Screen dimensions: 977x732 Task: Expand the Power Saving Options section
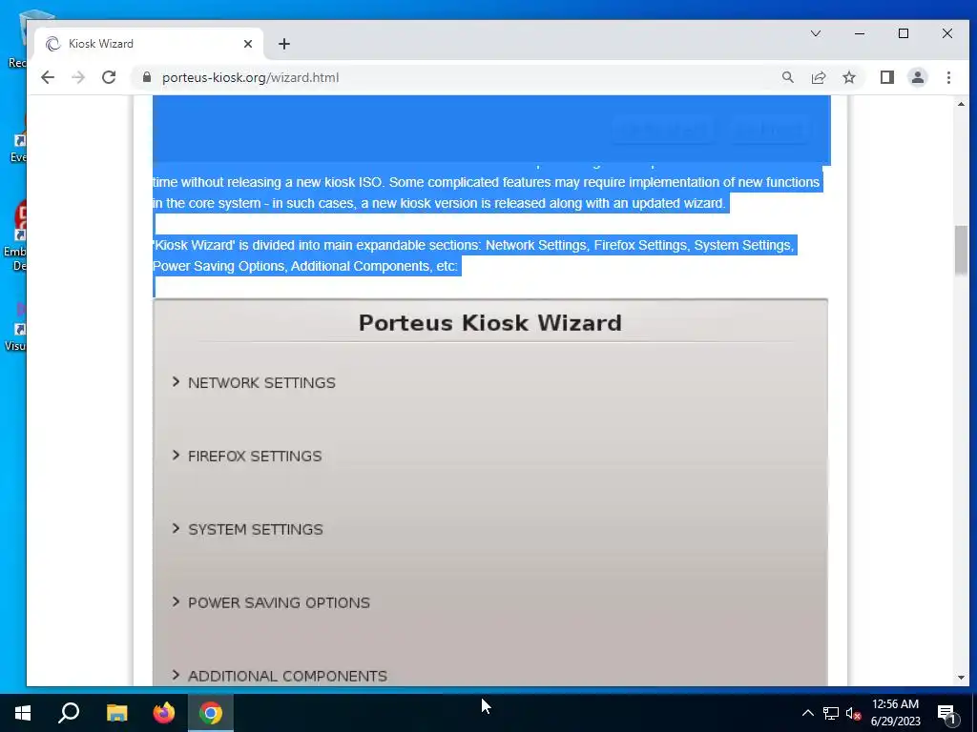pos(271,602)
